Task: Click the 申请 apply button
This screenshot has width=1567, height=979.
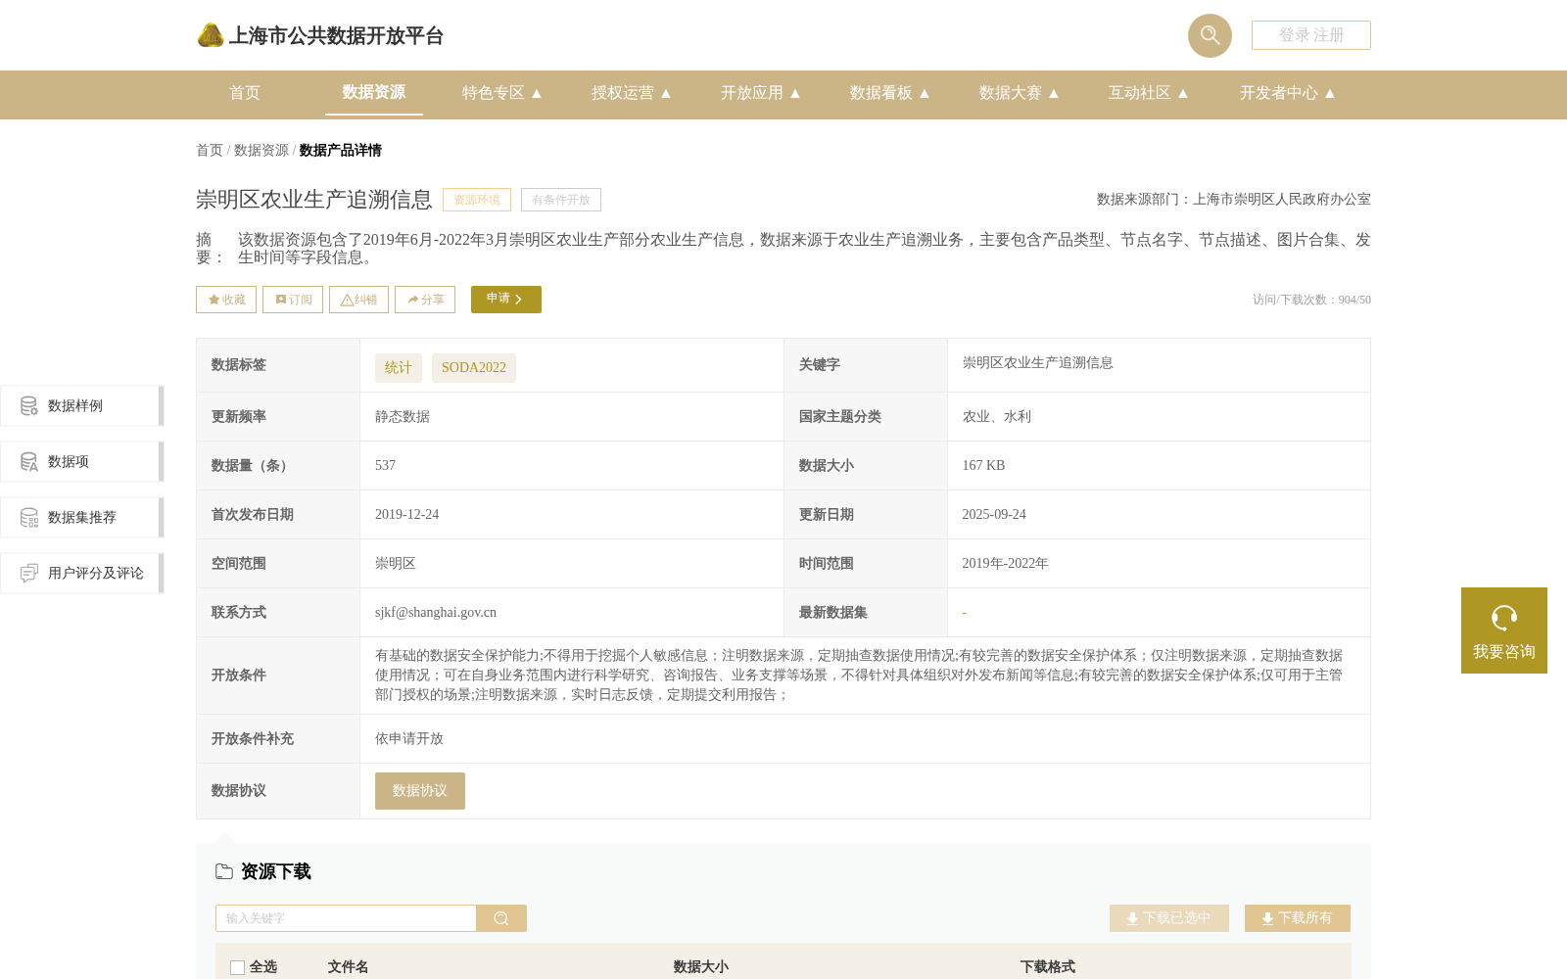Action: 506,300
